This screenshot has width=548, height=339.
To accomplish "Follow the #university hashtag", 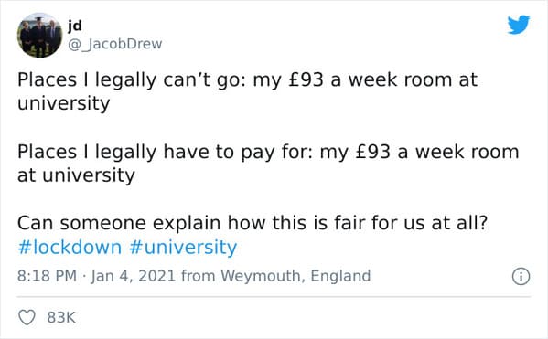I will coord(183,248).
